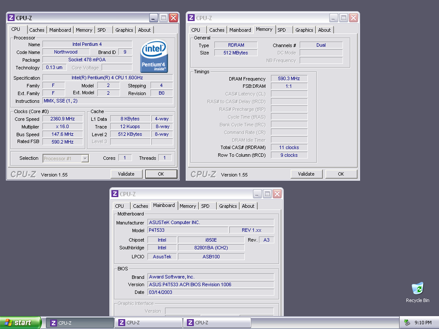Open Mainboard tab in CPU window

tap(60, 30)
